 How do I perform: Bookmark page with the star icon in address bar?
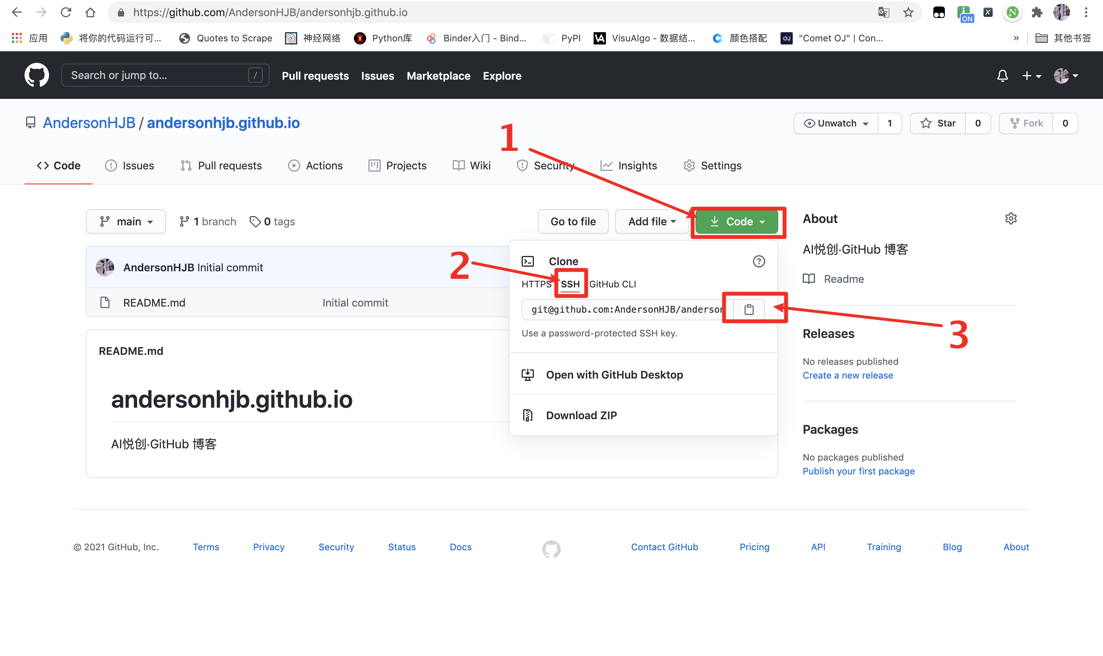tap(908, 12)
